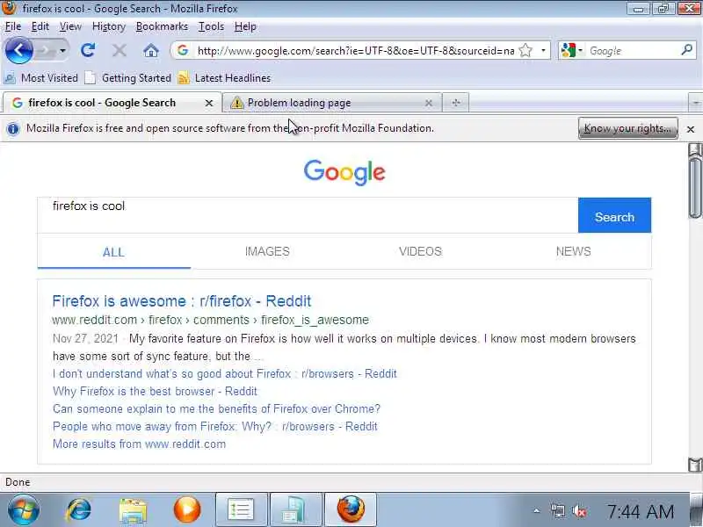Image resolution: width=703 pixels, height=527 pixels.
Task: Bookmark this page with the star icon
Action: point(525,50)
